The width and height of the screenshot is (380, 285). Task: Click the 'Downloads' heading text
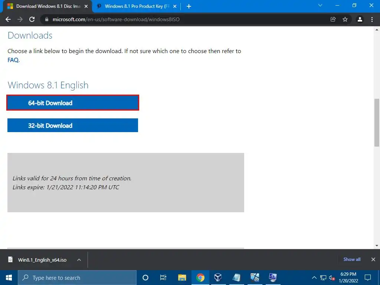[30, 35]
